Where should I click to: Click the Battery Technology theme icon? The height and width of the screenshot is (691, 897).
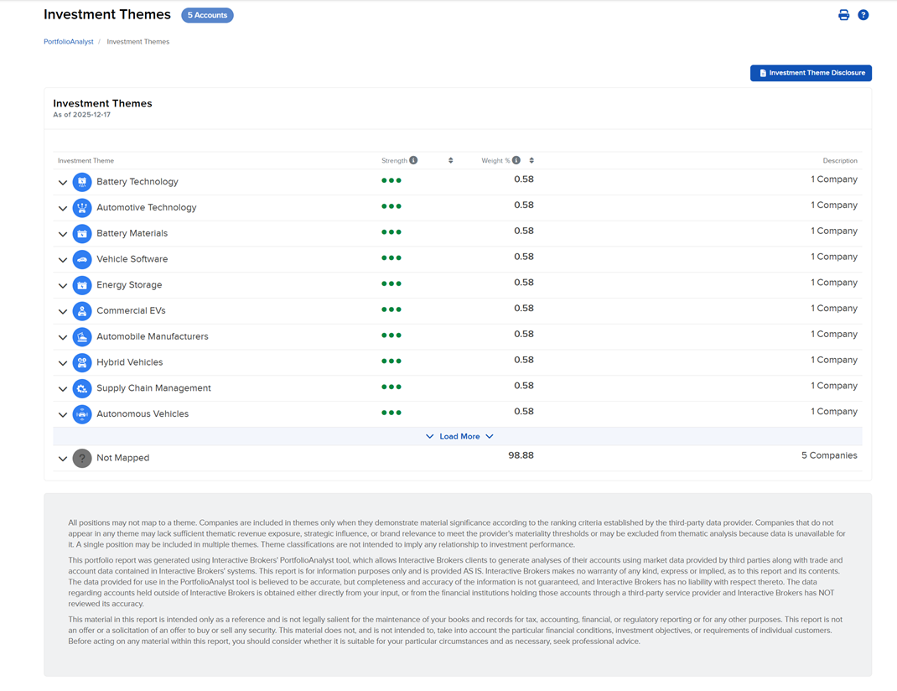click(x=82, y=182)
